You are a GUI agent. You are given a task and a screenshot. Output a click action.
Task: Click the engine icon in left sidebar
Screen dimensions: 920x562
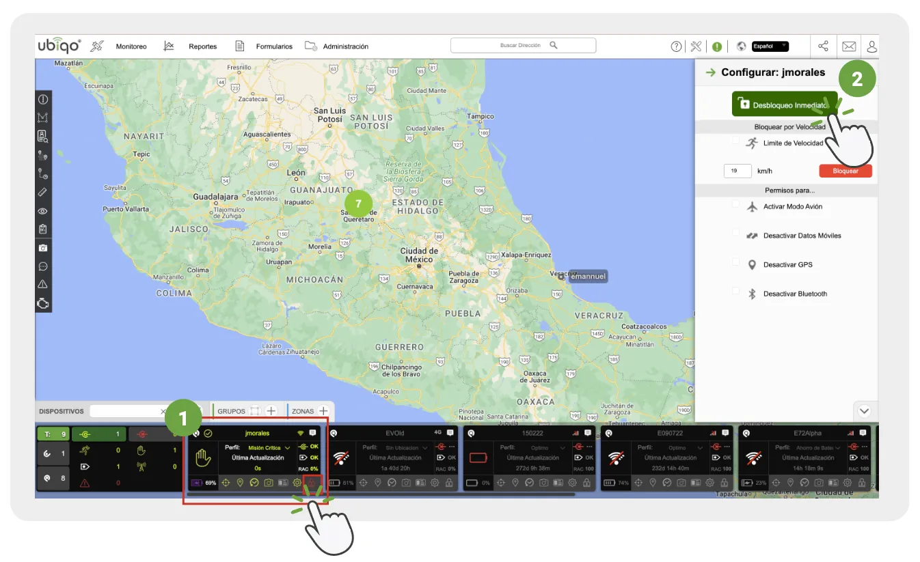pyautogui.click(x=43, y=303)
